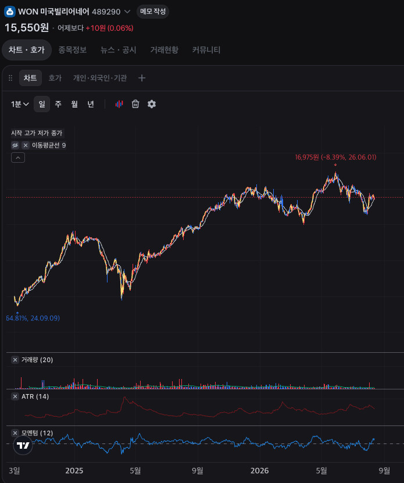Viewport: 404px width, 483px height.
Task: Remove the ATR (14) indicator
Action: [x=15, y=396]
